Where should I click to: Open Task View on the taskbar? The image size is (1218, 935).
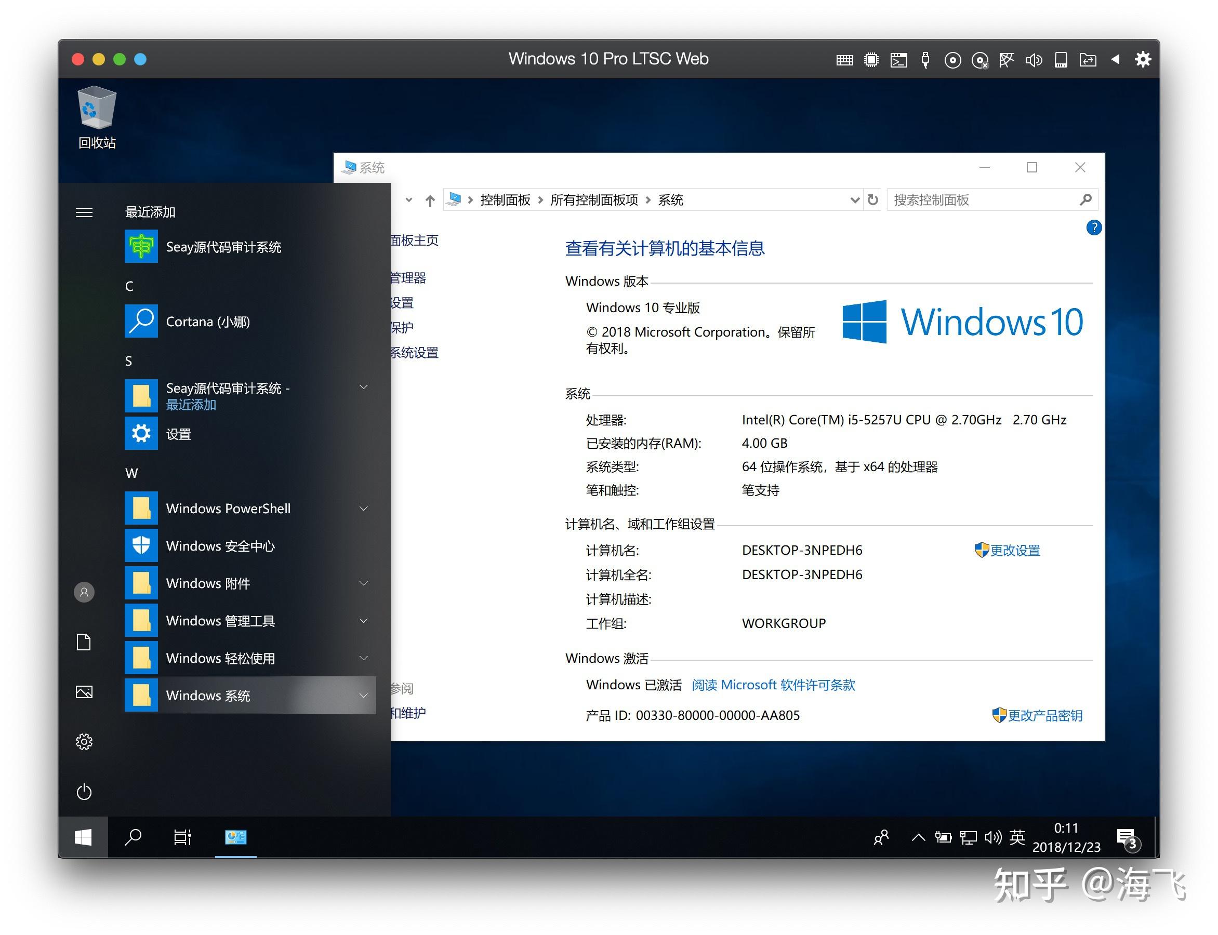coord(182,836)
